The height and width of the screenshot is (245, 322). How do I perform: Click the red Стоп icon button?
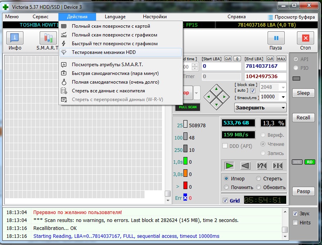click(305, 38)
